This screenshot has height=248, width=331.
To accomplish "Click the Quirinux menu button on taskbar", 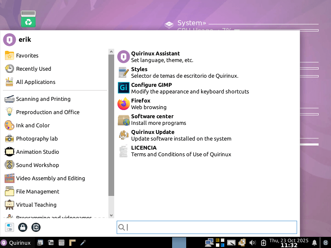I will (16, 243).
